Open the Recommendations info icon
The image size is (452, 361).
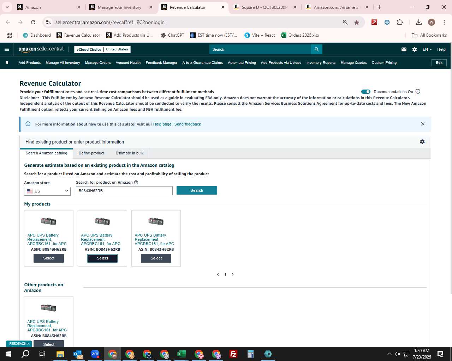tap(418, 91)
